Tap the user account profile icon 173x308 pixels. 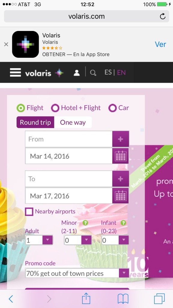pyautogui.click(x=77, y=73)
